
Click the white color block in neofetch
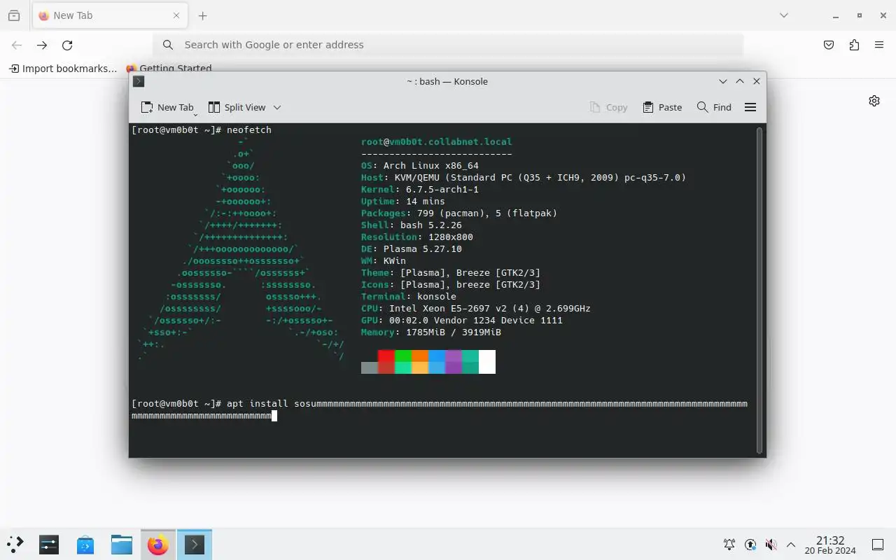[487, 362]
